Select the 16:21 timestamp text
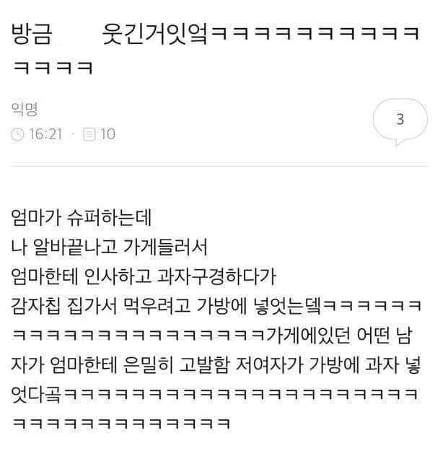Viewport: 435px width, 469px height. coord(45,134)
